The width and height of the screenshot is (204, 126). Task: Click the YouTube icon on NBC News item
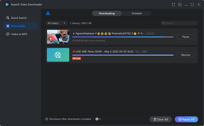74,51
